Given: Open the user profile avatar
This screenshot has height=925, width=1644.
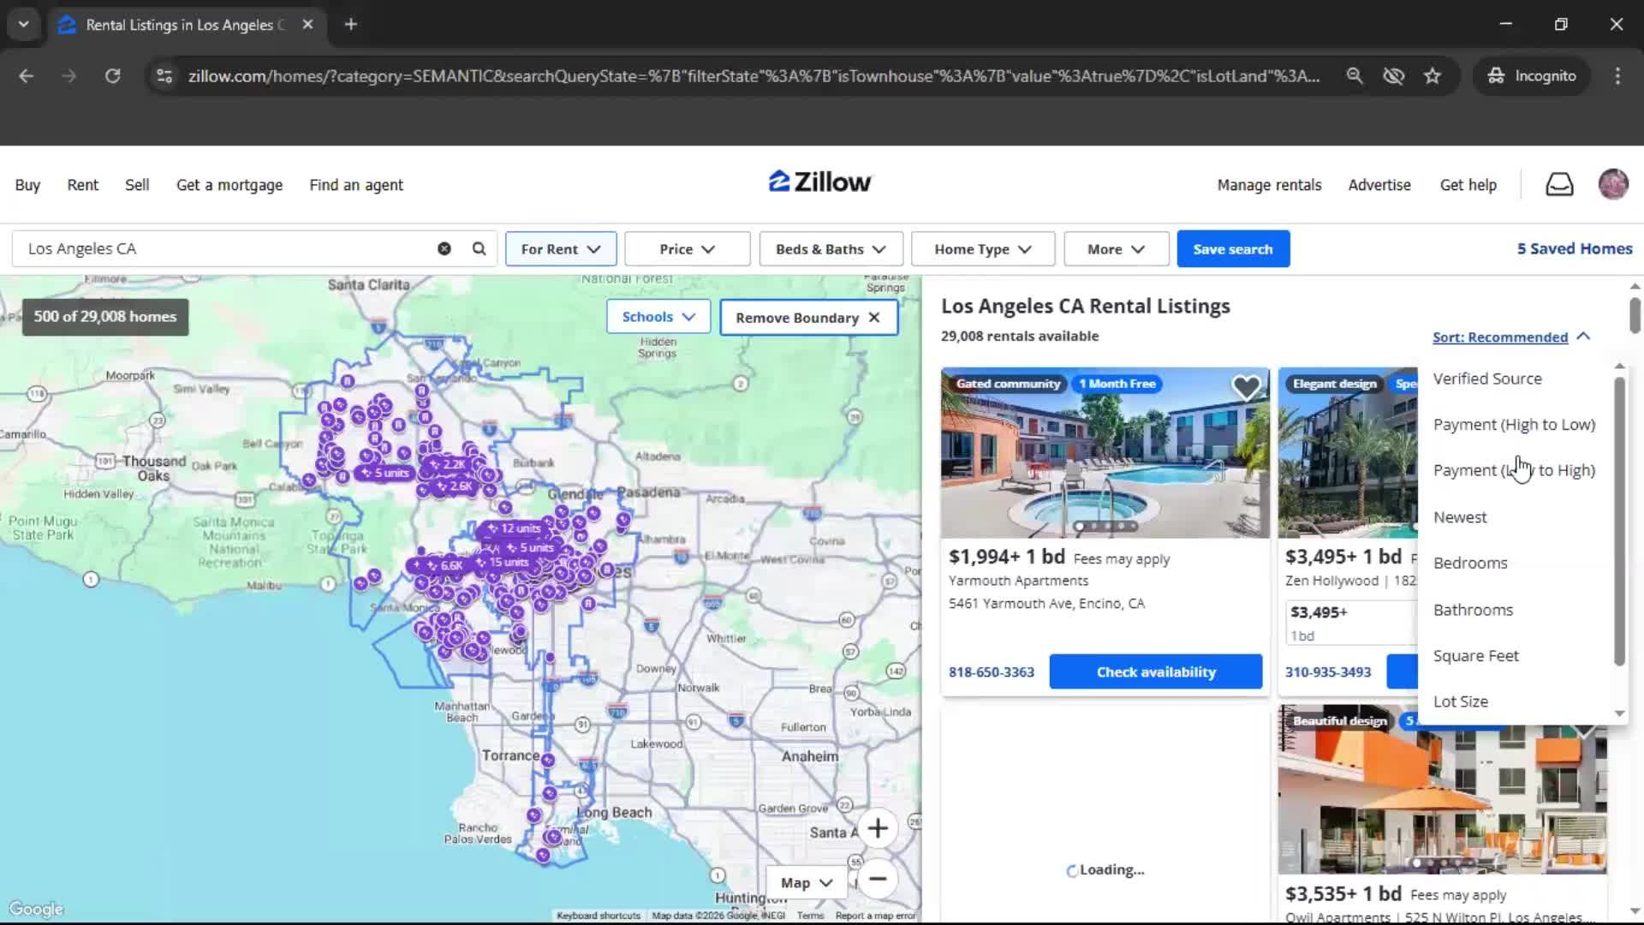Looking at the screenshot, I should pyautogui.click(x=1613, y=184).
